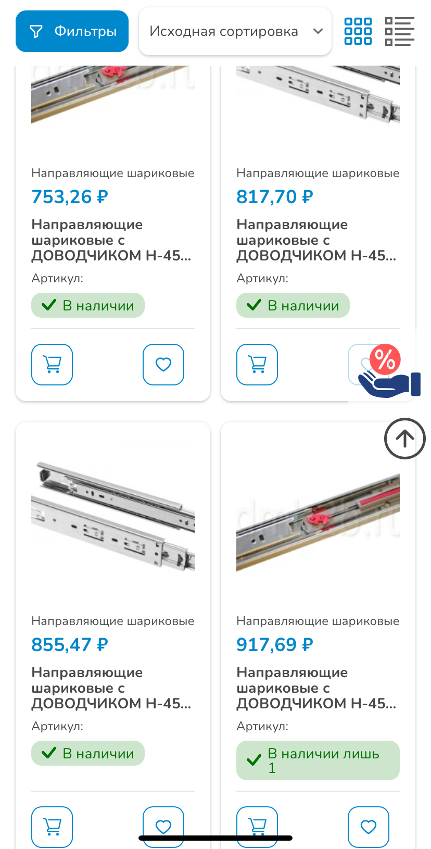
Task: Switch to grid view layout
Action: click(358, 31)
